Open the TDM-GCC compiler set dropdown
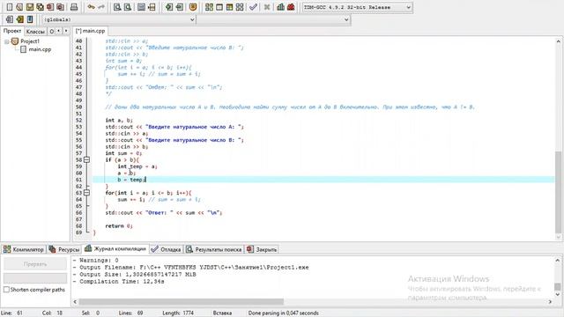Screen dimensions: 564x317 tap(408, 7)
